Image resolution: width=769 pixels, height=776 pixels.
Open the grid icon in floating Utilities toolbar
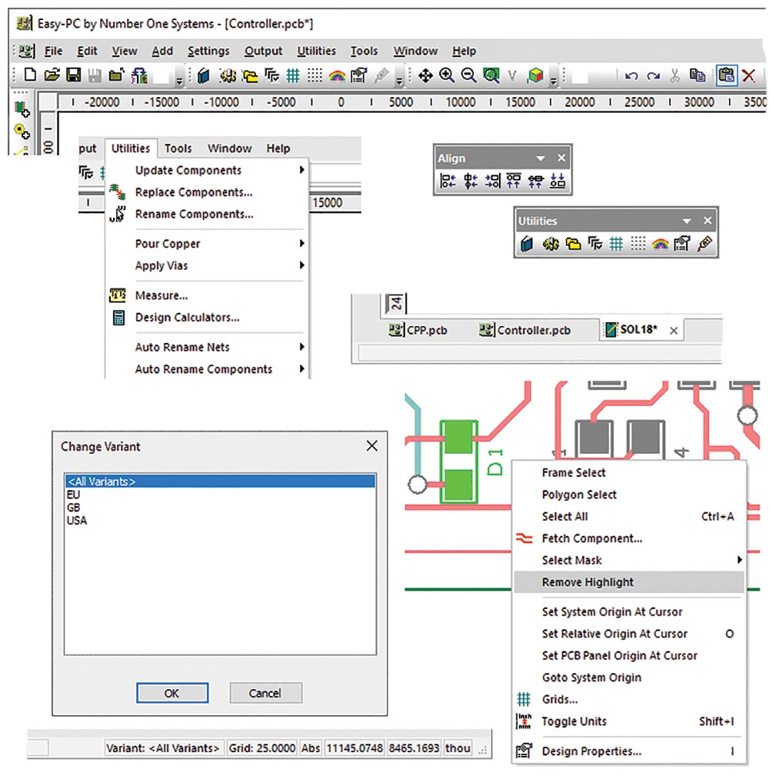(x=616, y=244)
